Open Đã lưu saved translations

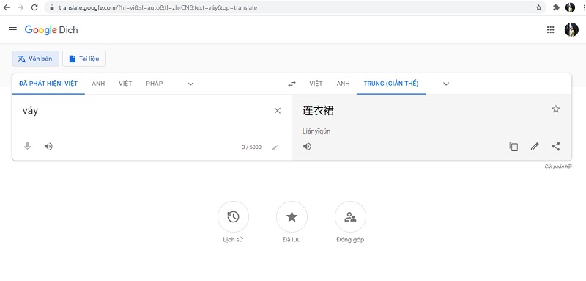292,216
